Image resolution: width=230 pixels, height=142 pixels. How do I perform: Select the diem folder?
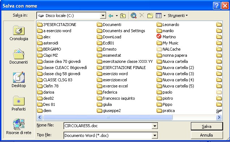click(44, 111)
